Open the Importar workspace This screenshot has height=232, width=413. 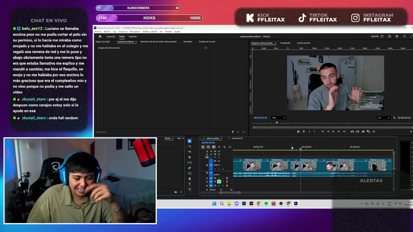pos(111,36)
